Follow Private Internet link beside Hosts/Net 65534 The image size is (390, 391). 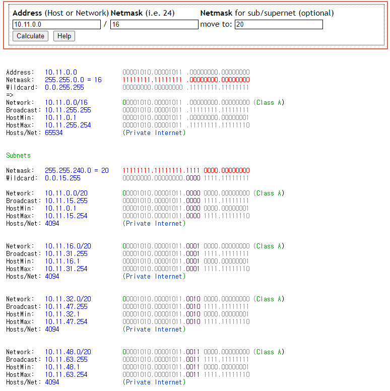point(154,133)
